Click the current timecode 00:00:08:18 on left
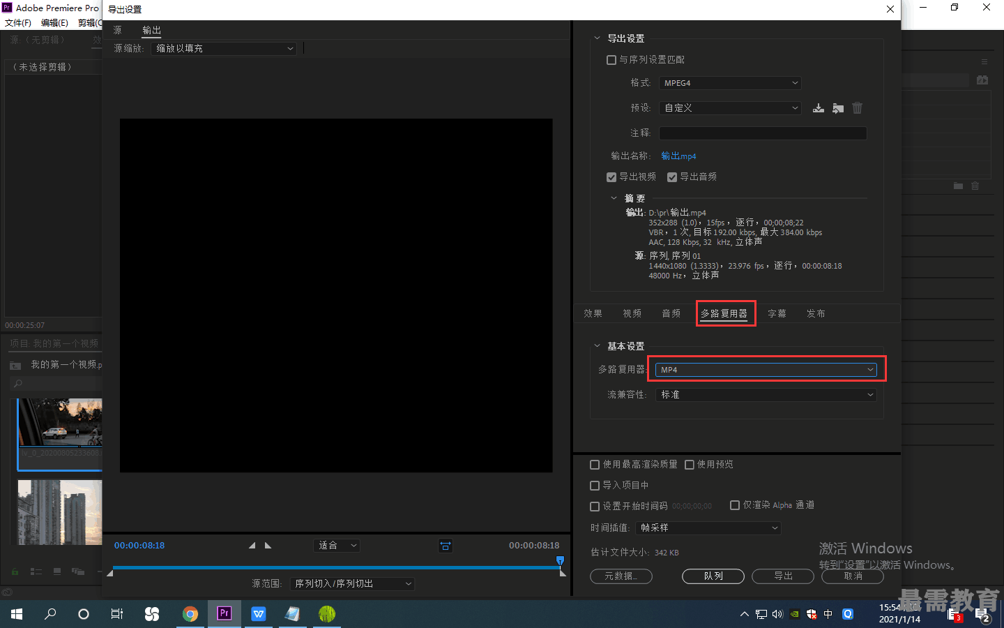Screen dimensions: 1004x628 139,546
